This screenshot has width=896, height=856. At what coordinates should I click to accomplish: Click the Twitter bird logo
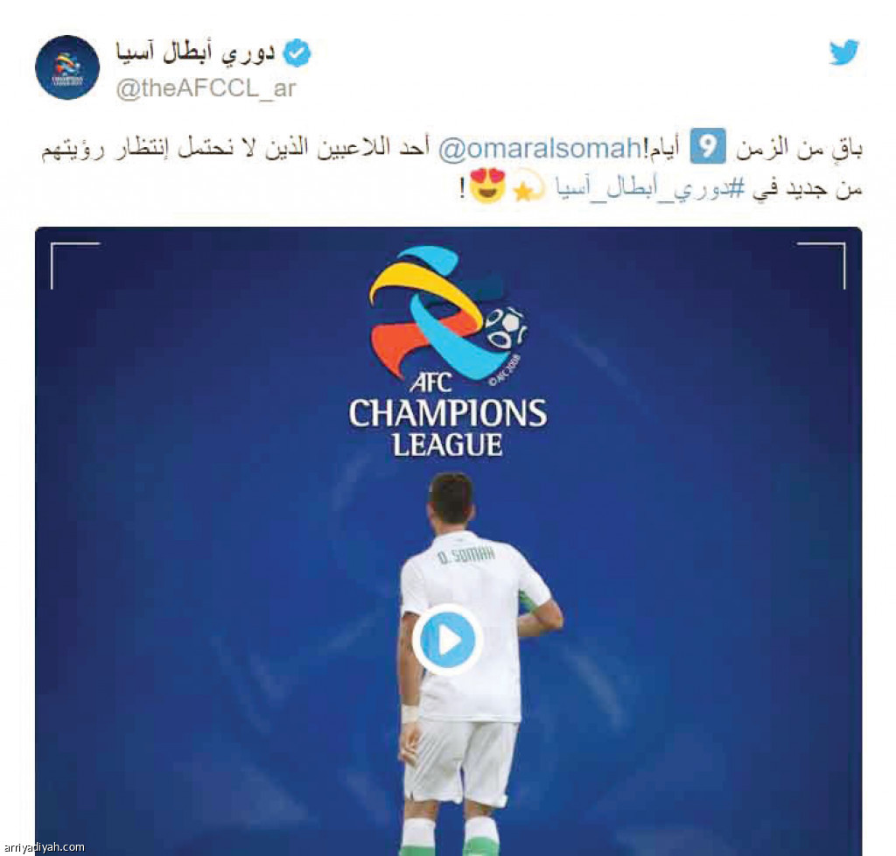click(x=844, y=53)
